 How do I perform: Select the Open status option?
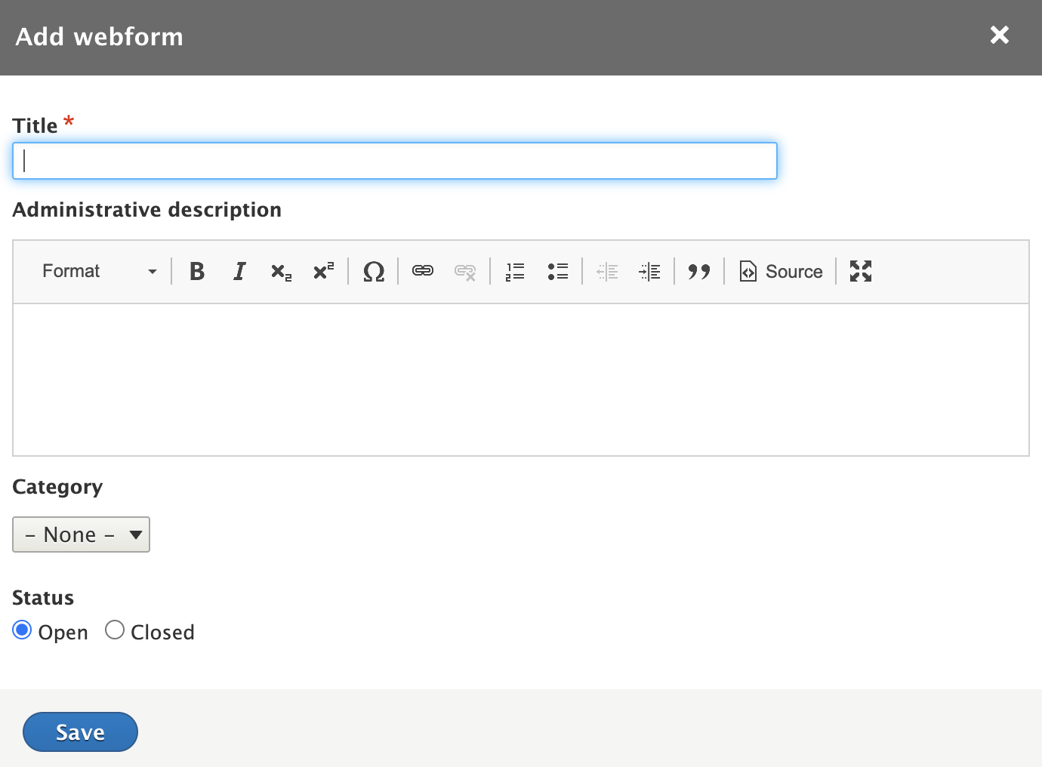[22, 630]
